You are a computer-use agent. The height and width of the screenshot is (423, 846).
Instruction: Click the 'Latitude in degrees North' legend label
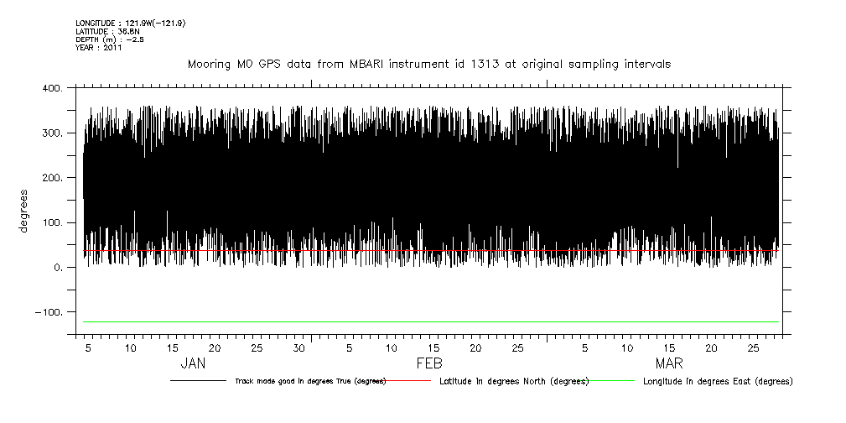(515, 381)
